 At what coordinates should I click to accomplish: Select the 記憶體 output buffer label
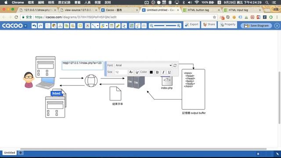(194, 113)
